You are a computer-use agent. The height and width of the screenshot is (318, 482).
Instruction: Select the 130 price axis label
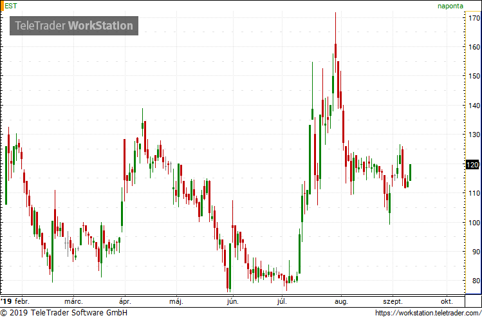pyautogui.click(x=475, y=135)
